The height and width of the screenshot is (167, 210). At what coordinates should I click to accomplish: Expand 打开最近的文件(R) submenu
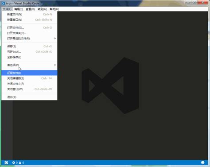(29, 39)
